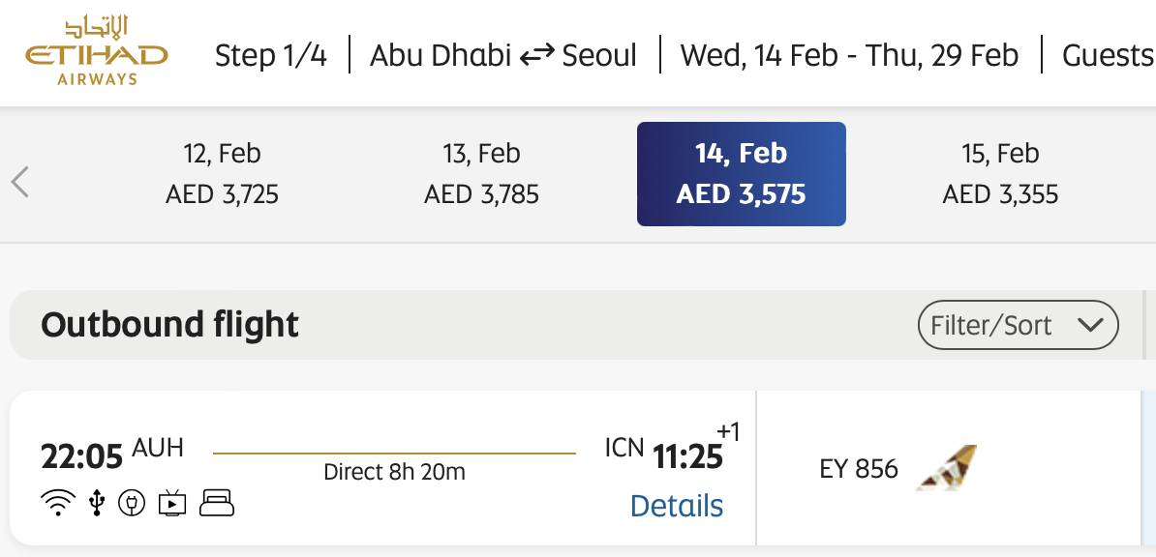Click the Wi-Fi amenity icon
This screenshot has height=557, width=1156.
click(59, 503)
